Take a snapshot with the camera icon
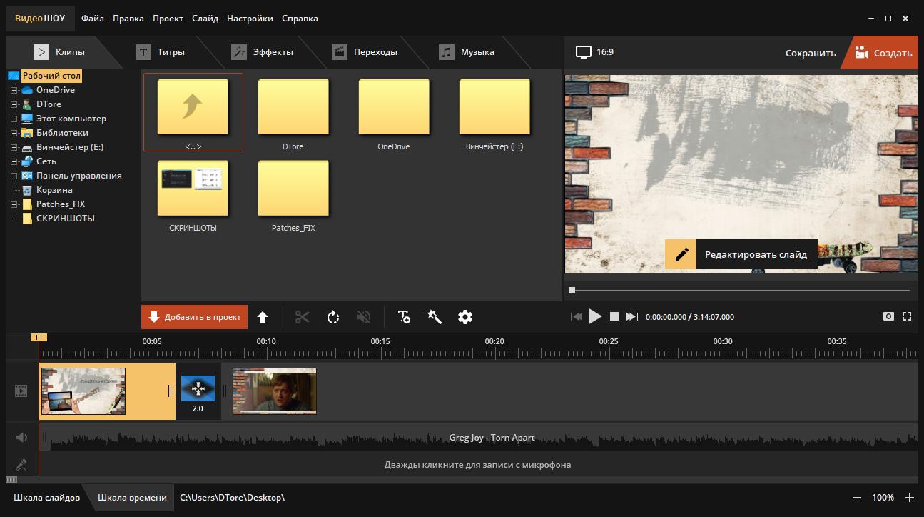 pos(888,316)
